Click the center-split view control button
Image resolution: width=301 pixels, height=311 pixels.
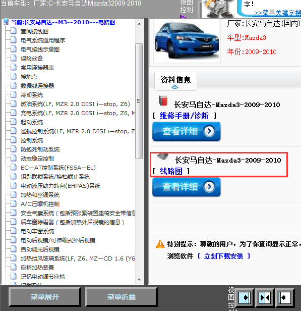(265, 297)
